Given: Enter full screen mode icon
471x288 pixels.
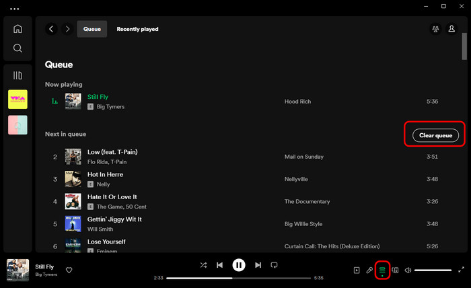Looking at the screenshot, I should (x=461, y=270).
